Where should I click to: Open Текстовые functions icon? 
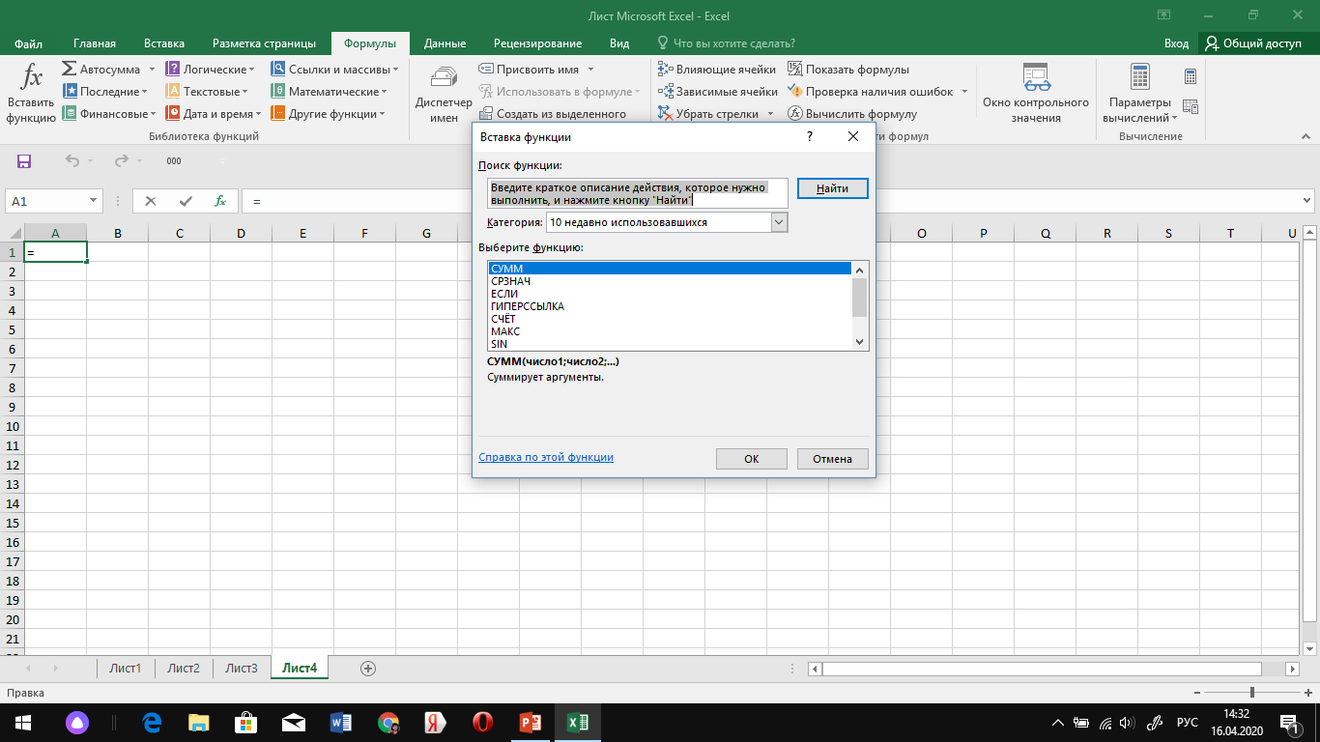click(x=173, y=92)
